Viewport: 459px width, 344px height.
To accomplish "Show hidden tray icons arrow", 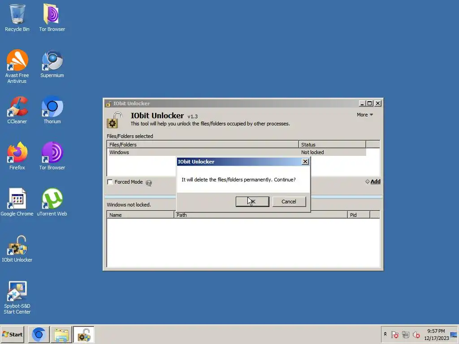I will click(385, 334).
